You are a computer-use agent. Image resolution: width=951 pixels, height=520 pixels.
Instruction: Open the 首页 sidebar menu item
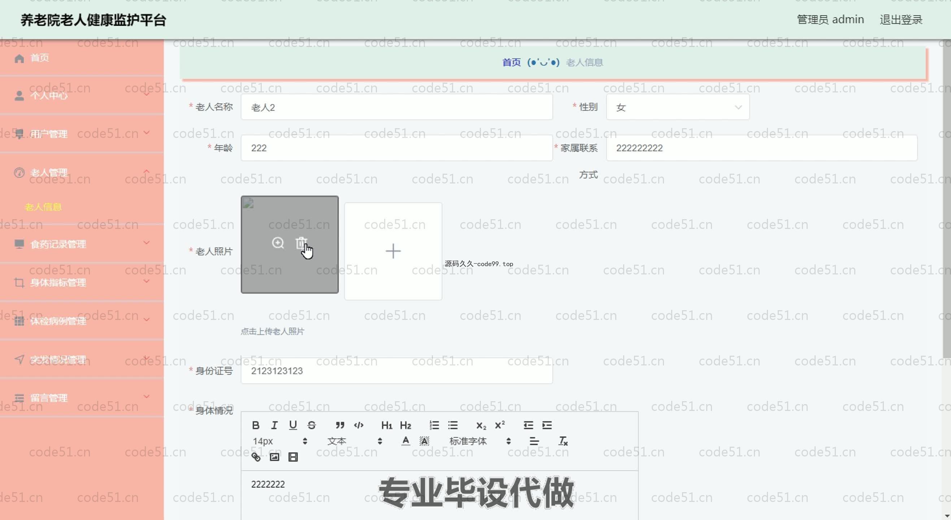click(x=82, y=58)
